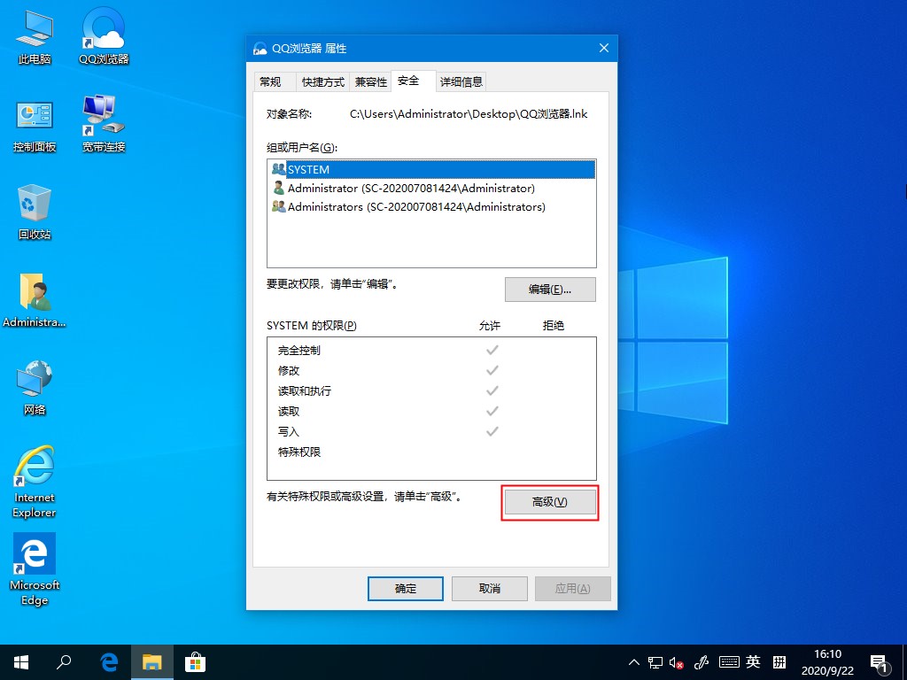Image resolution: width=907 pixels, height=680 pixels.
Task: Confirm changes with the 确定 button
Action: pos(405,588)
